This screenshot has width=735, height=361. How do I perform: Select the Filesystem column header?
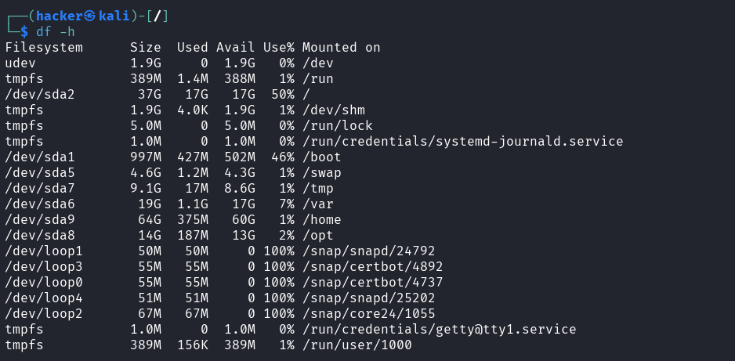pos(44,48)
